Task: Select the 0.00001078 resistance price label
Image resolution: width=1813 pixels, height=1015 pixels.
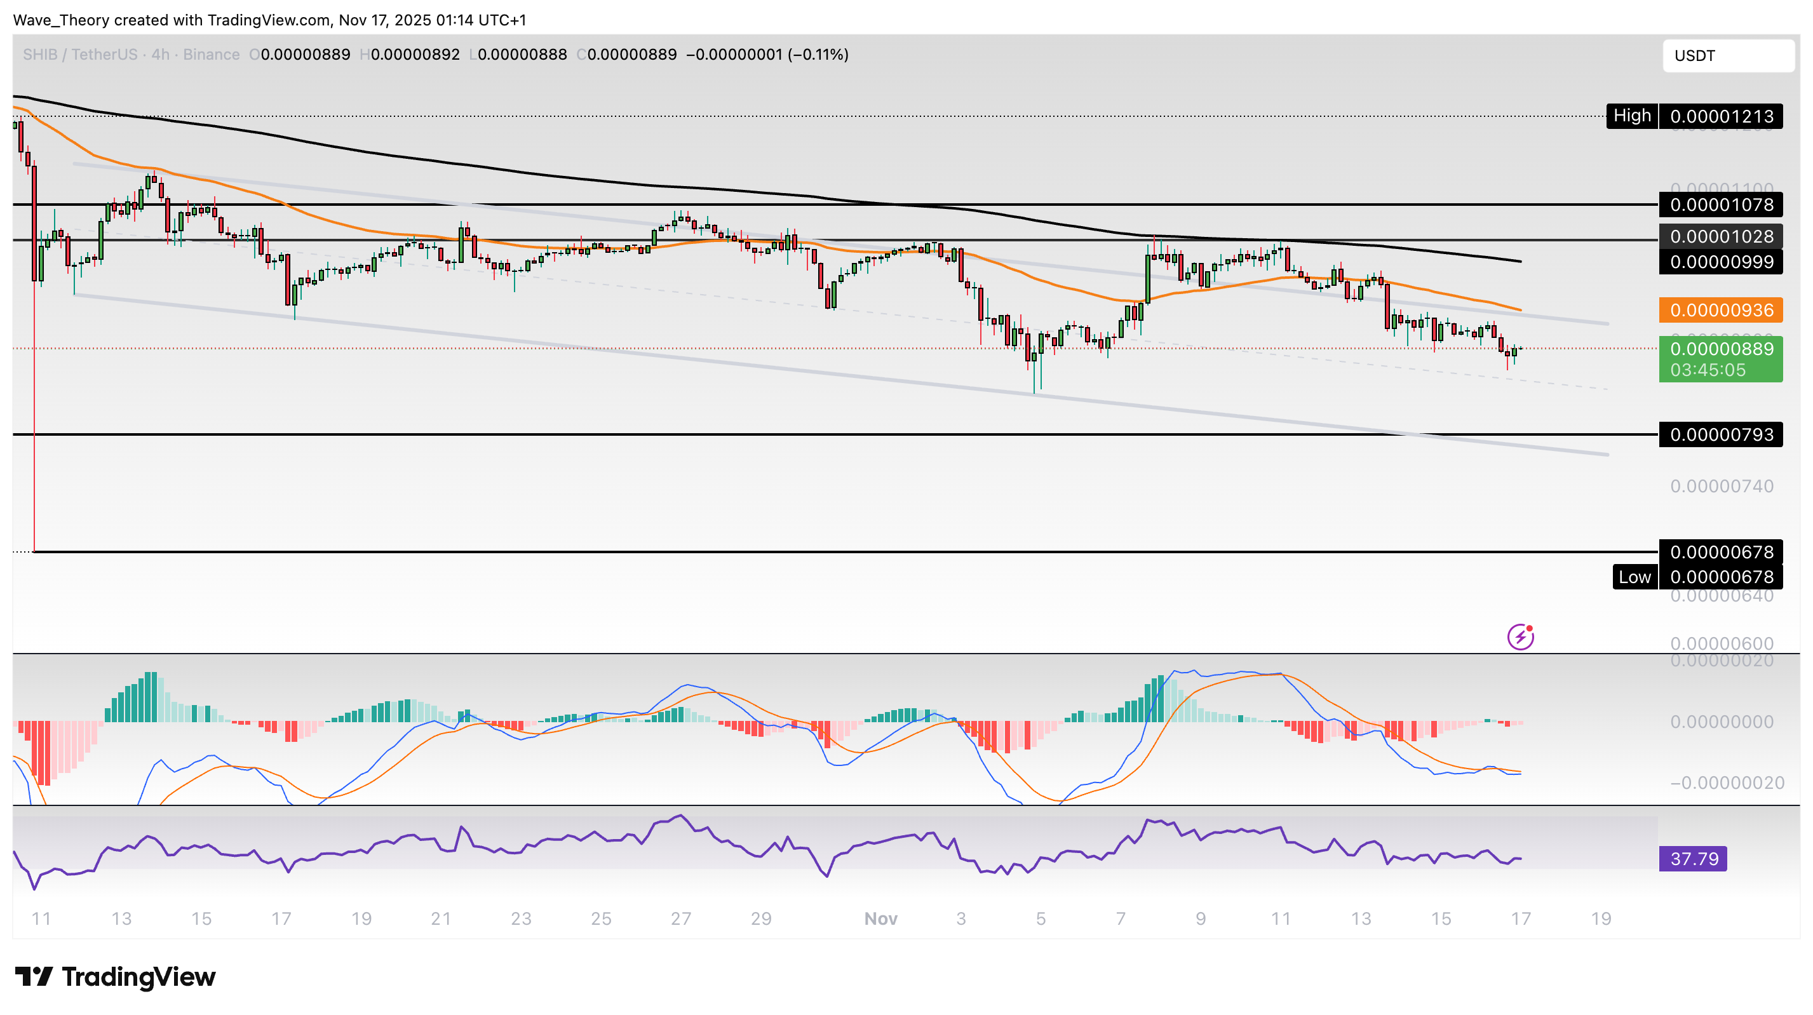Action: pos(1721,205)
